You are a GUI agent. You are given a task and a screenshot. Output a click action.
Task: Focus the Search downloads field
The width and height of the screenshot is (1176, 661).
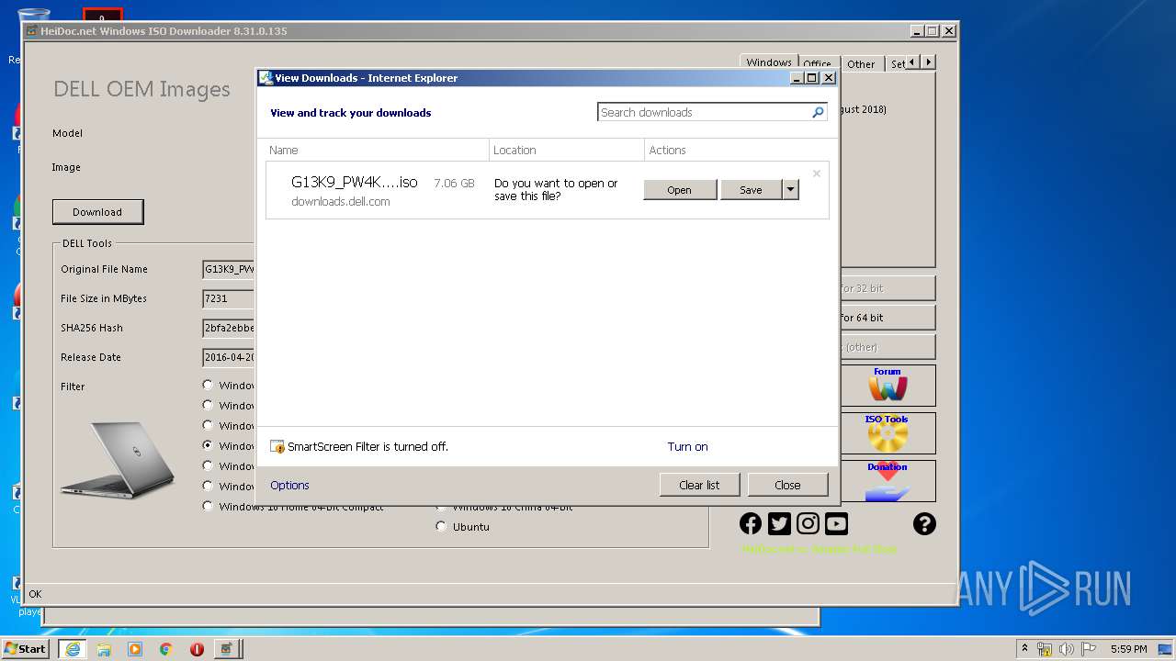pos(705,112)
